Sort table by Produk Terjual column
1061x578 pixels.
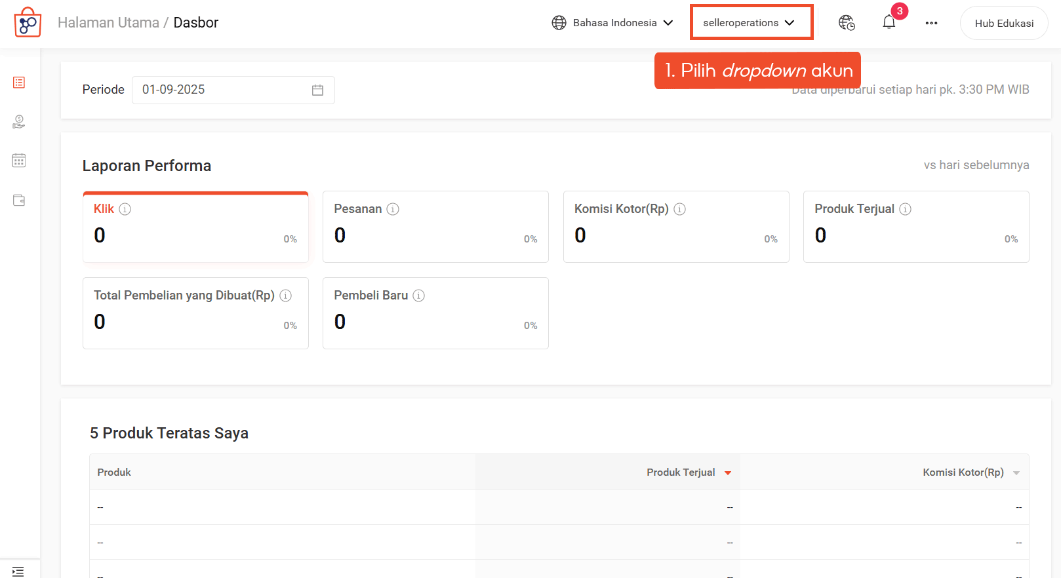click(688, 472)
